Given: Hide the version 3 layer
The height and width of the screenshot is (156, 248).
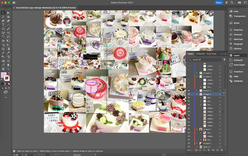Looking at the screenshot, I should point(189,91).
